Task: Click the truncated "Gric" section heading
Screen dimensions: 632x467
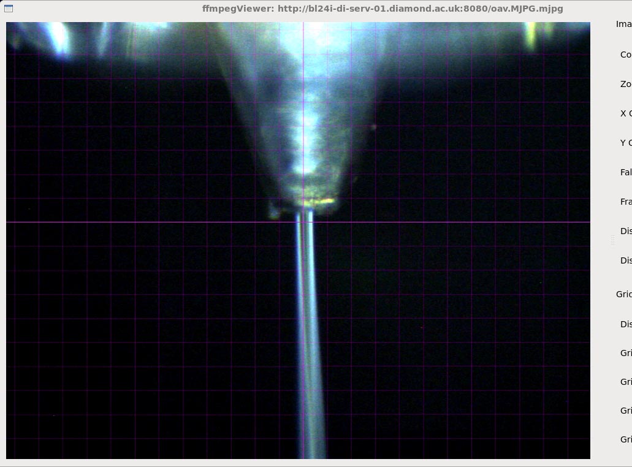Action: pyautogui.click(x=623, y=295)
